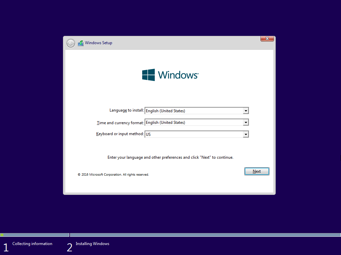Viewport: 341px width, 255px height.
Task: Click the Microsoft copyright notice text
Action: click(x=113, y=175)
